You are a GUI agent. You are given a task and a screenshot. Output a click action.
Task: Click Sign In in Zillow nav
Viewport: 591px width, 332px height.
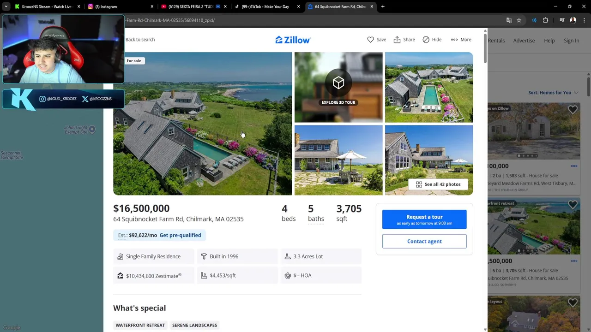571,41
